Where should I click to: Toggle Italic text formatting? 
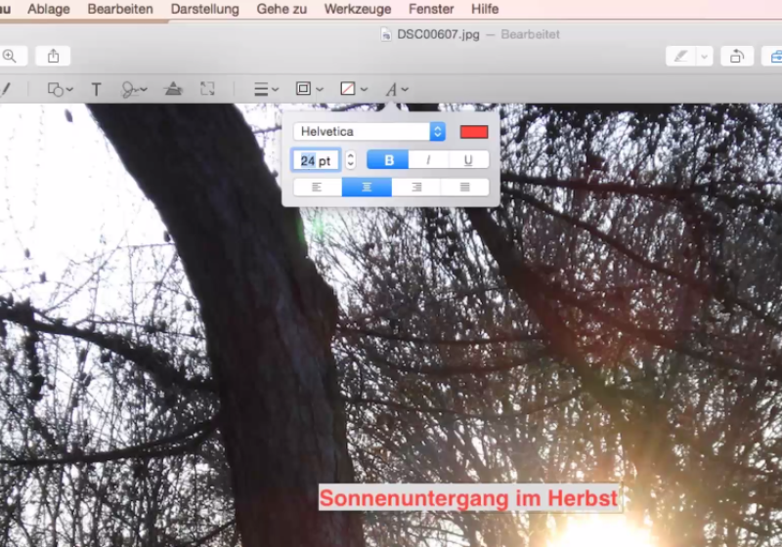[x=428, y=160]
